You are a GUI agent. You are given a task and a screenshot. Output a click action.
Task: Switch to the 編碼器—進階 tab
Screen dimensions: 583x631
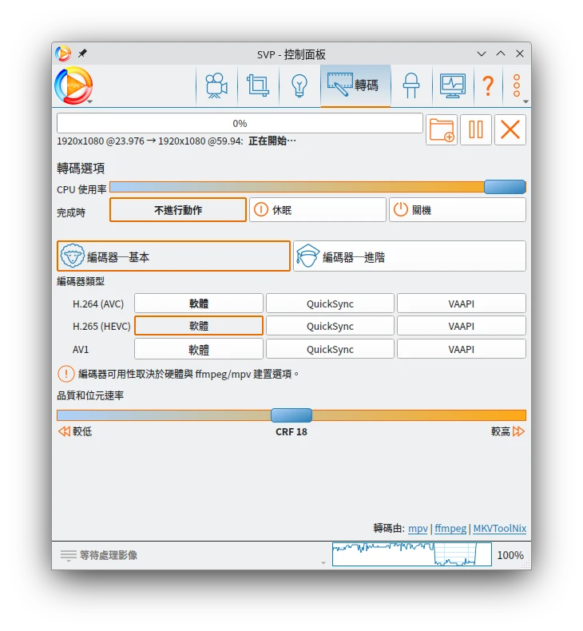(x=409, y=257)
